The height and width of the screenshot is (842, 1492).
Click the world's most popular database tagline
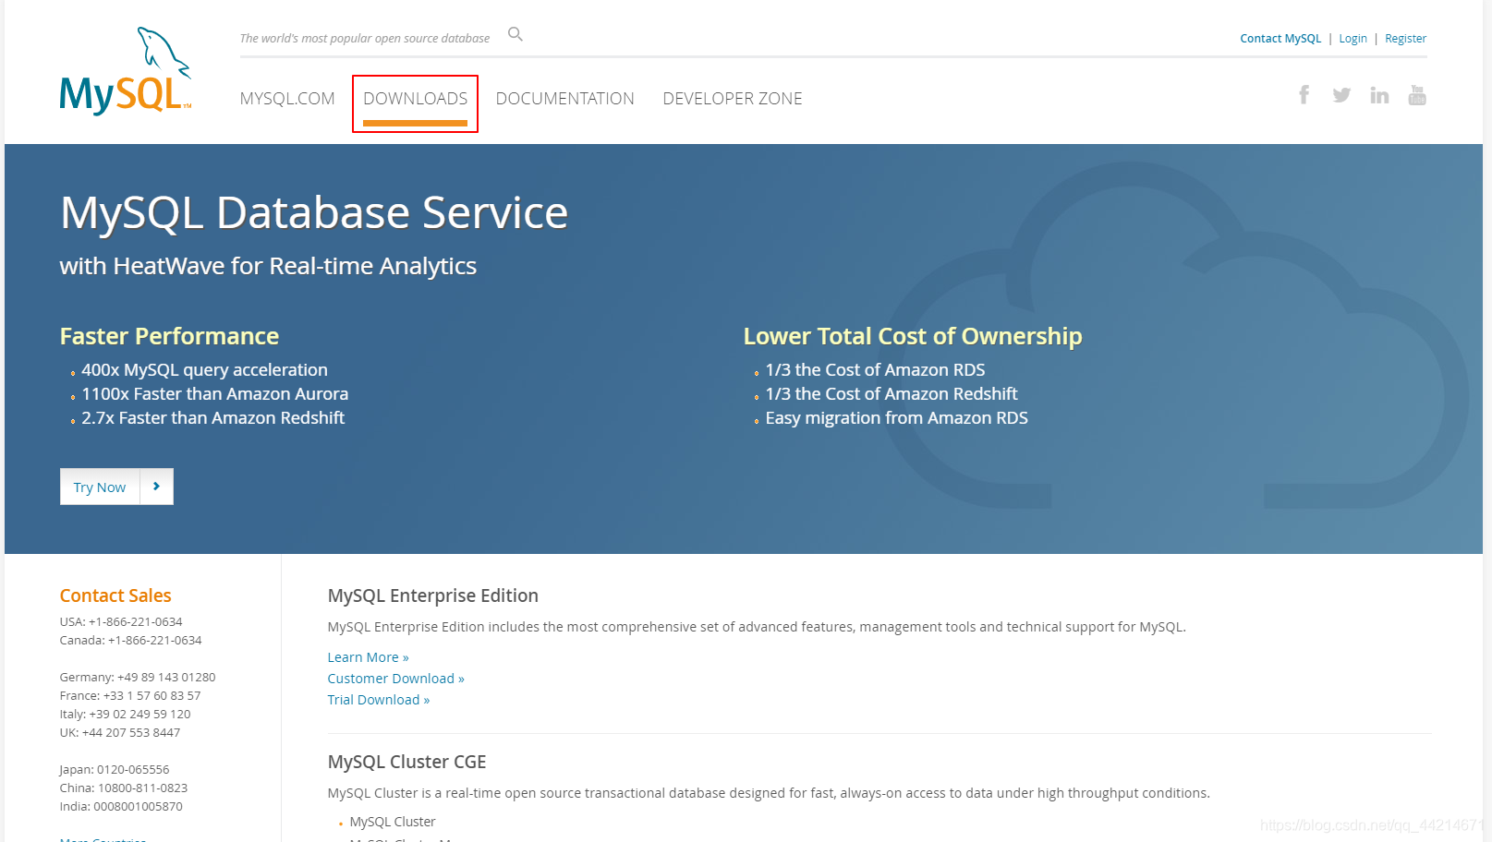click(365, 39)
